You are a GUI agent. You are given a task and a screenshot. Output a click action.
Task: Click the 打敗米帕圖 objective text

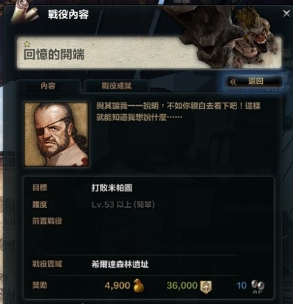point(112,188)
